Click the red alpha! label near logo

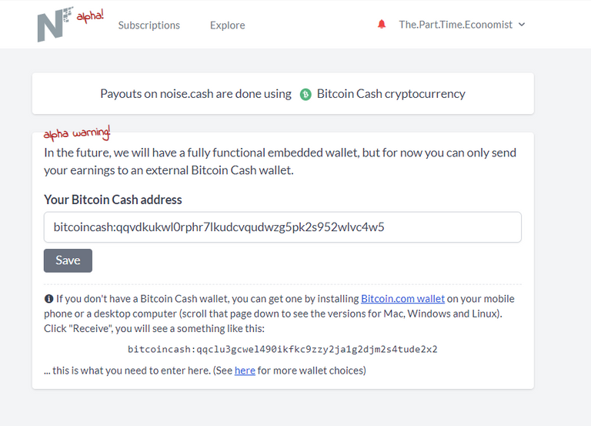90,16
